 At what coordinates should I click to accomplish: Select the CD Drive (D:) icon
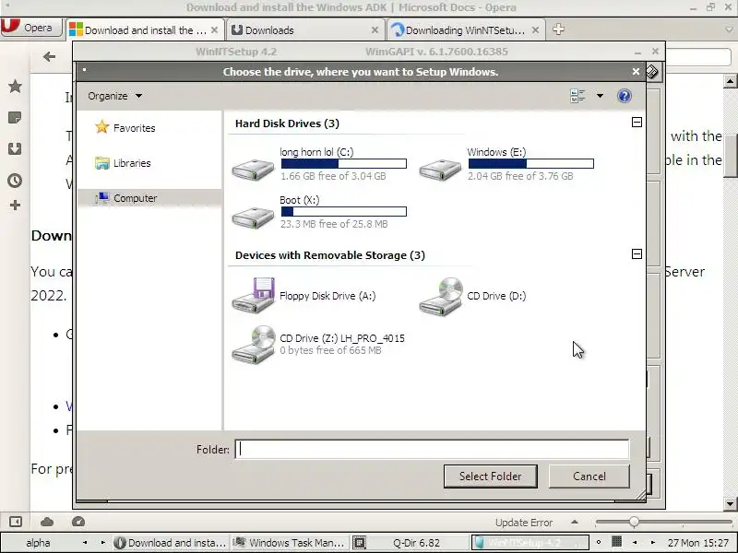(x=441, y=296)
